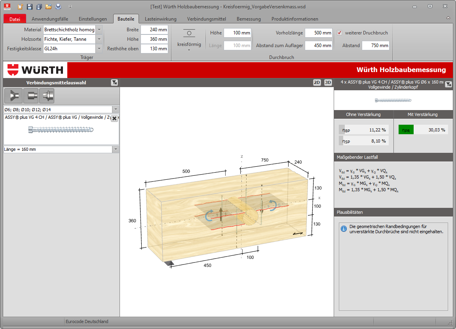Click the Breite input field
The image size is (456, 329).
tap(154, 30)
